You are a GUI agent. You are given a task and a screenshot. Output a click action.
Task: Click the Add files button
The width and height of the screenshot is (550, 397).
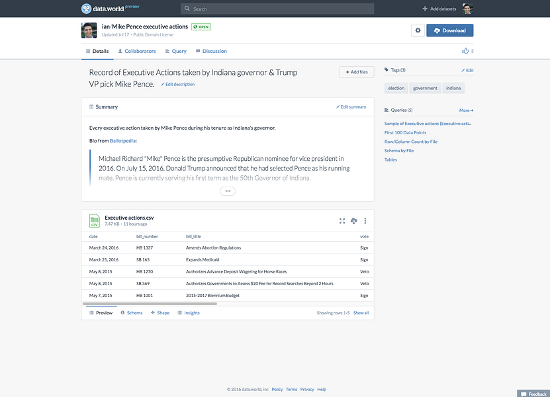coord(357,72)
